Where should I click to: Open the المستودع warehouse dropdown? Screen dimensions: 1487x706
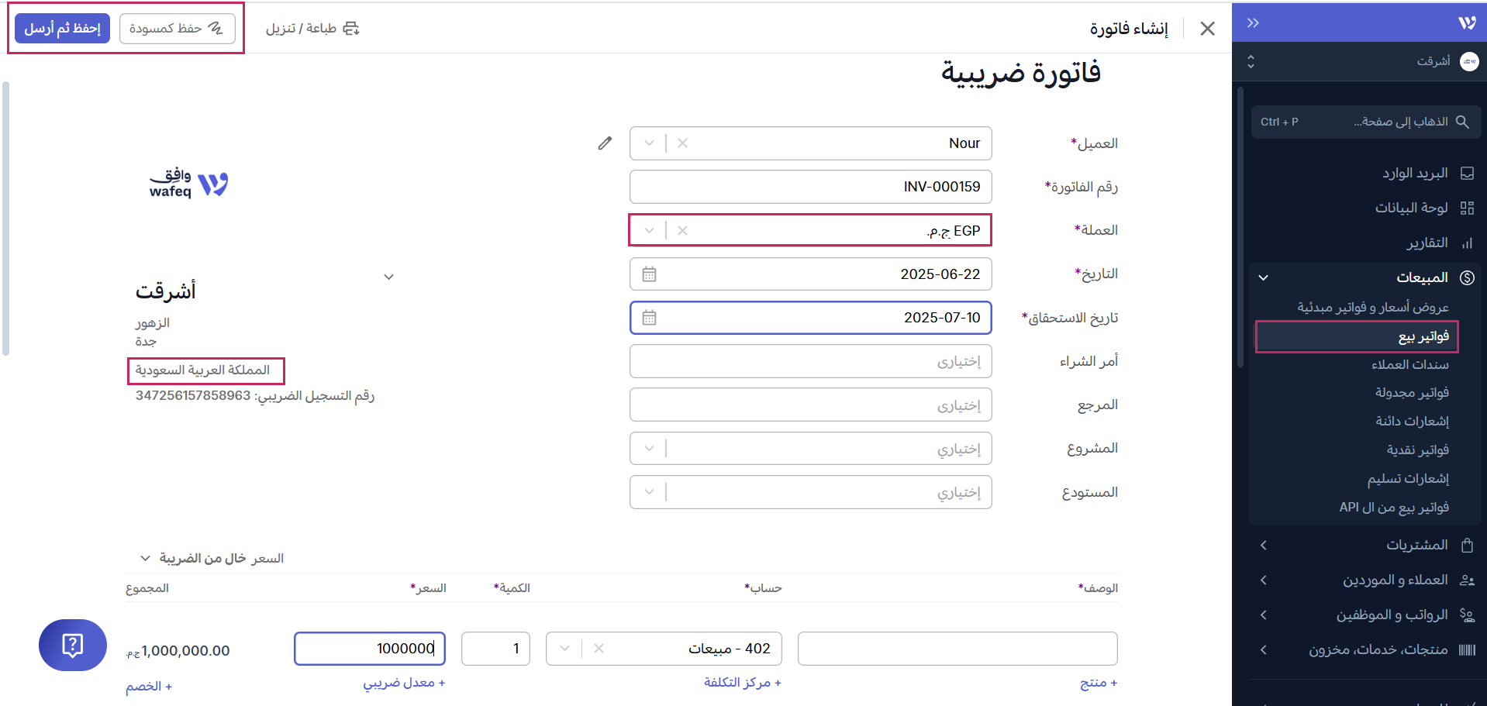click(650, 492)
